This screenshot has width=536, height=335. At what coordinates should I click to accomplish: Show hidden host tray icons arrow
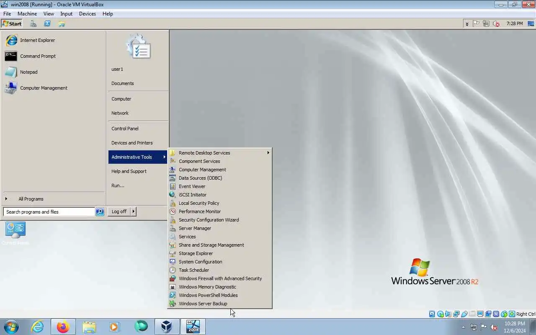[x=463, y=327]
